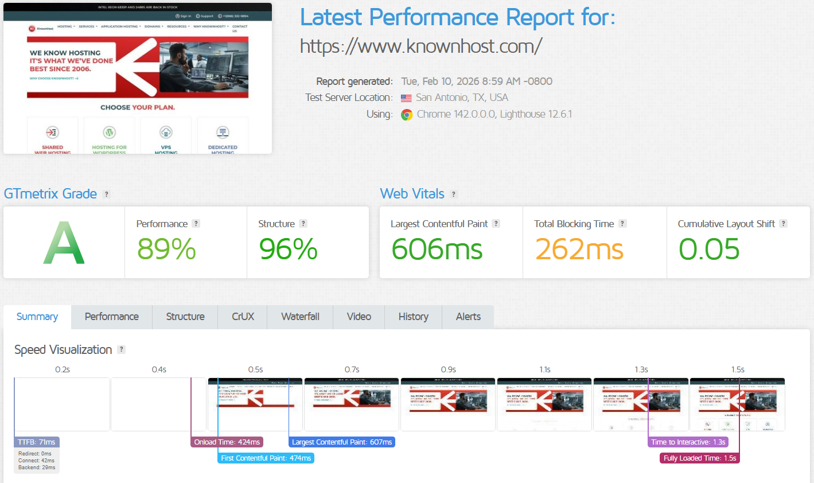Click the Time to Interactive: 1.3s marker
Image resolution: width=814 pixels, height=483 pixels.
[x=688, y=442]
